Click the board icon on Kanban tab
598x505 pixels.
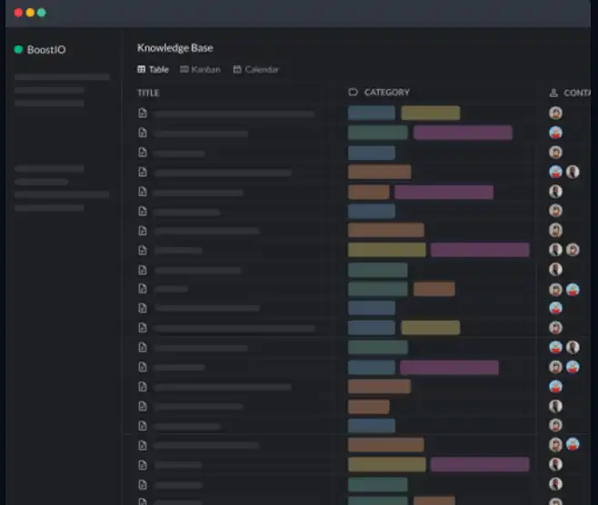[x=184, y=69]
